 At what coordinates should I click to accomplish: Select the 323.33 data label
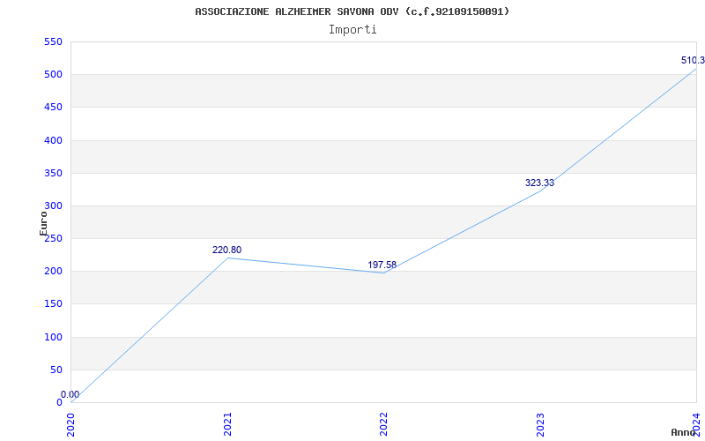539,183
